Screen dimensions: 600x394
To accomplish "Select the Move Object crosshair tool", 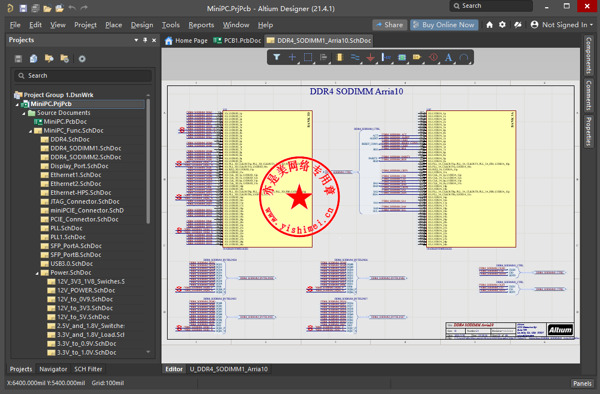I will click(293, 57).
